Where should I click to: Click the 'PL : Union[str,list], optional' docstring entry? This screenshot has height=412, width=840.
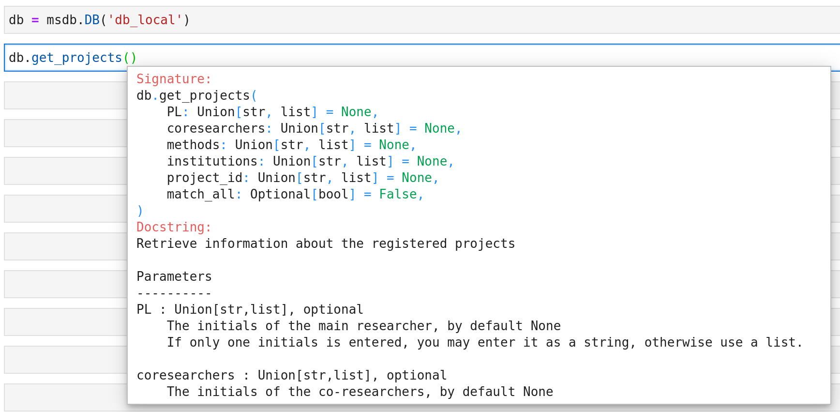point(250,309)
